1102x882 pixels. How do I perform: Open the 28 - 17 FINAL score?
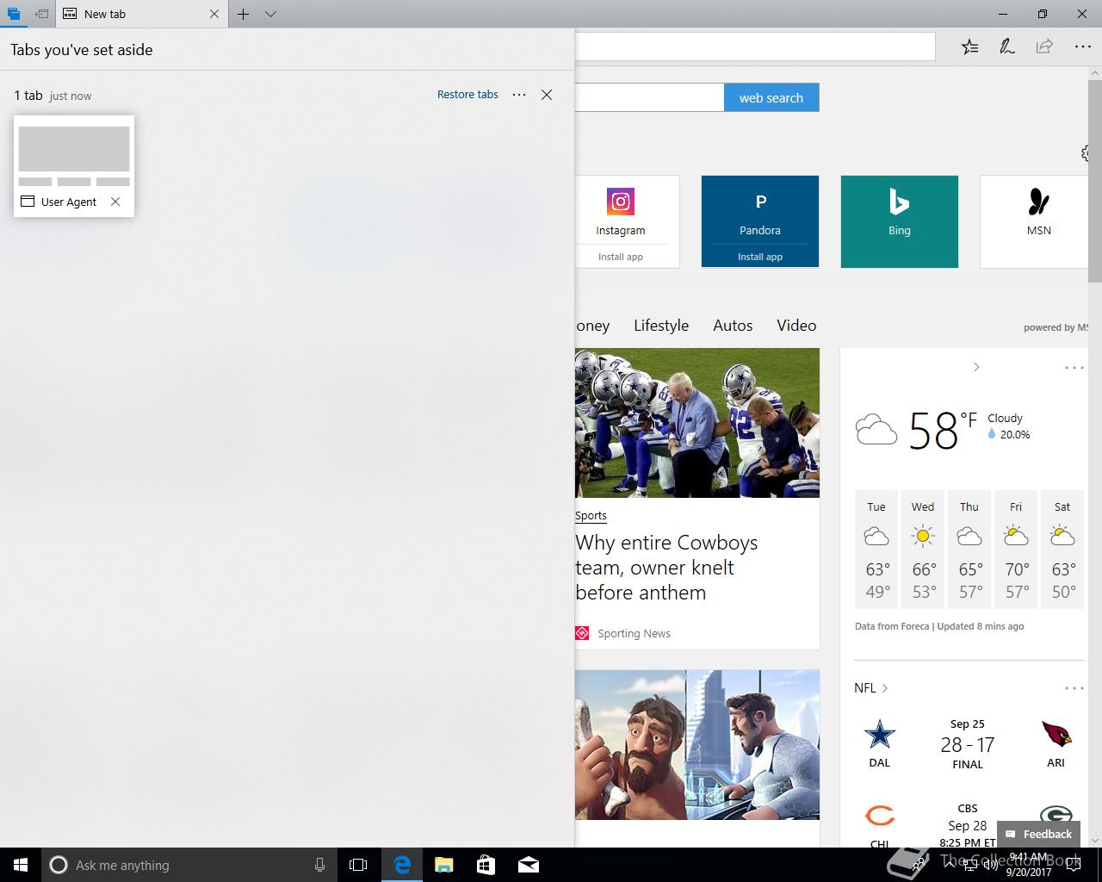click(x=968, y=744)
